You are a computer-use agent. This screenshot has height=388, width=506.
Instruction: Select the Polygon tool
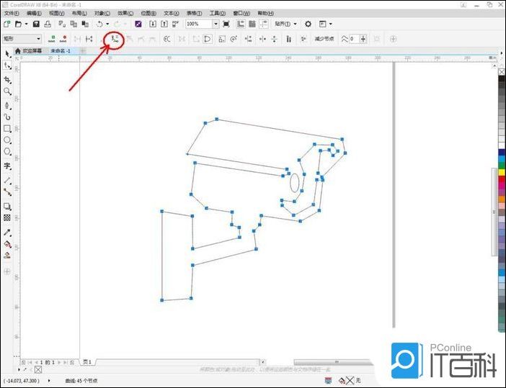7,152
